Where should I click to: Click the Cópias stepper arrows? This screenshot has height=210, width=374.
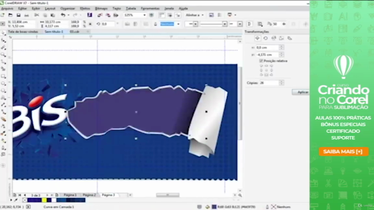tap(282, 83)
